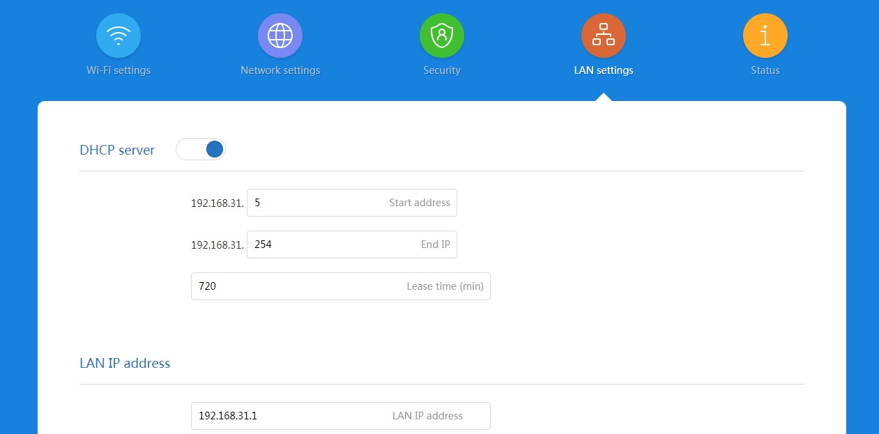
Task: Click the LAN settings text label
Action: point(604,70)
